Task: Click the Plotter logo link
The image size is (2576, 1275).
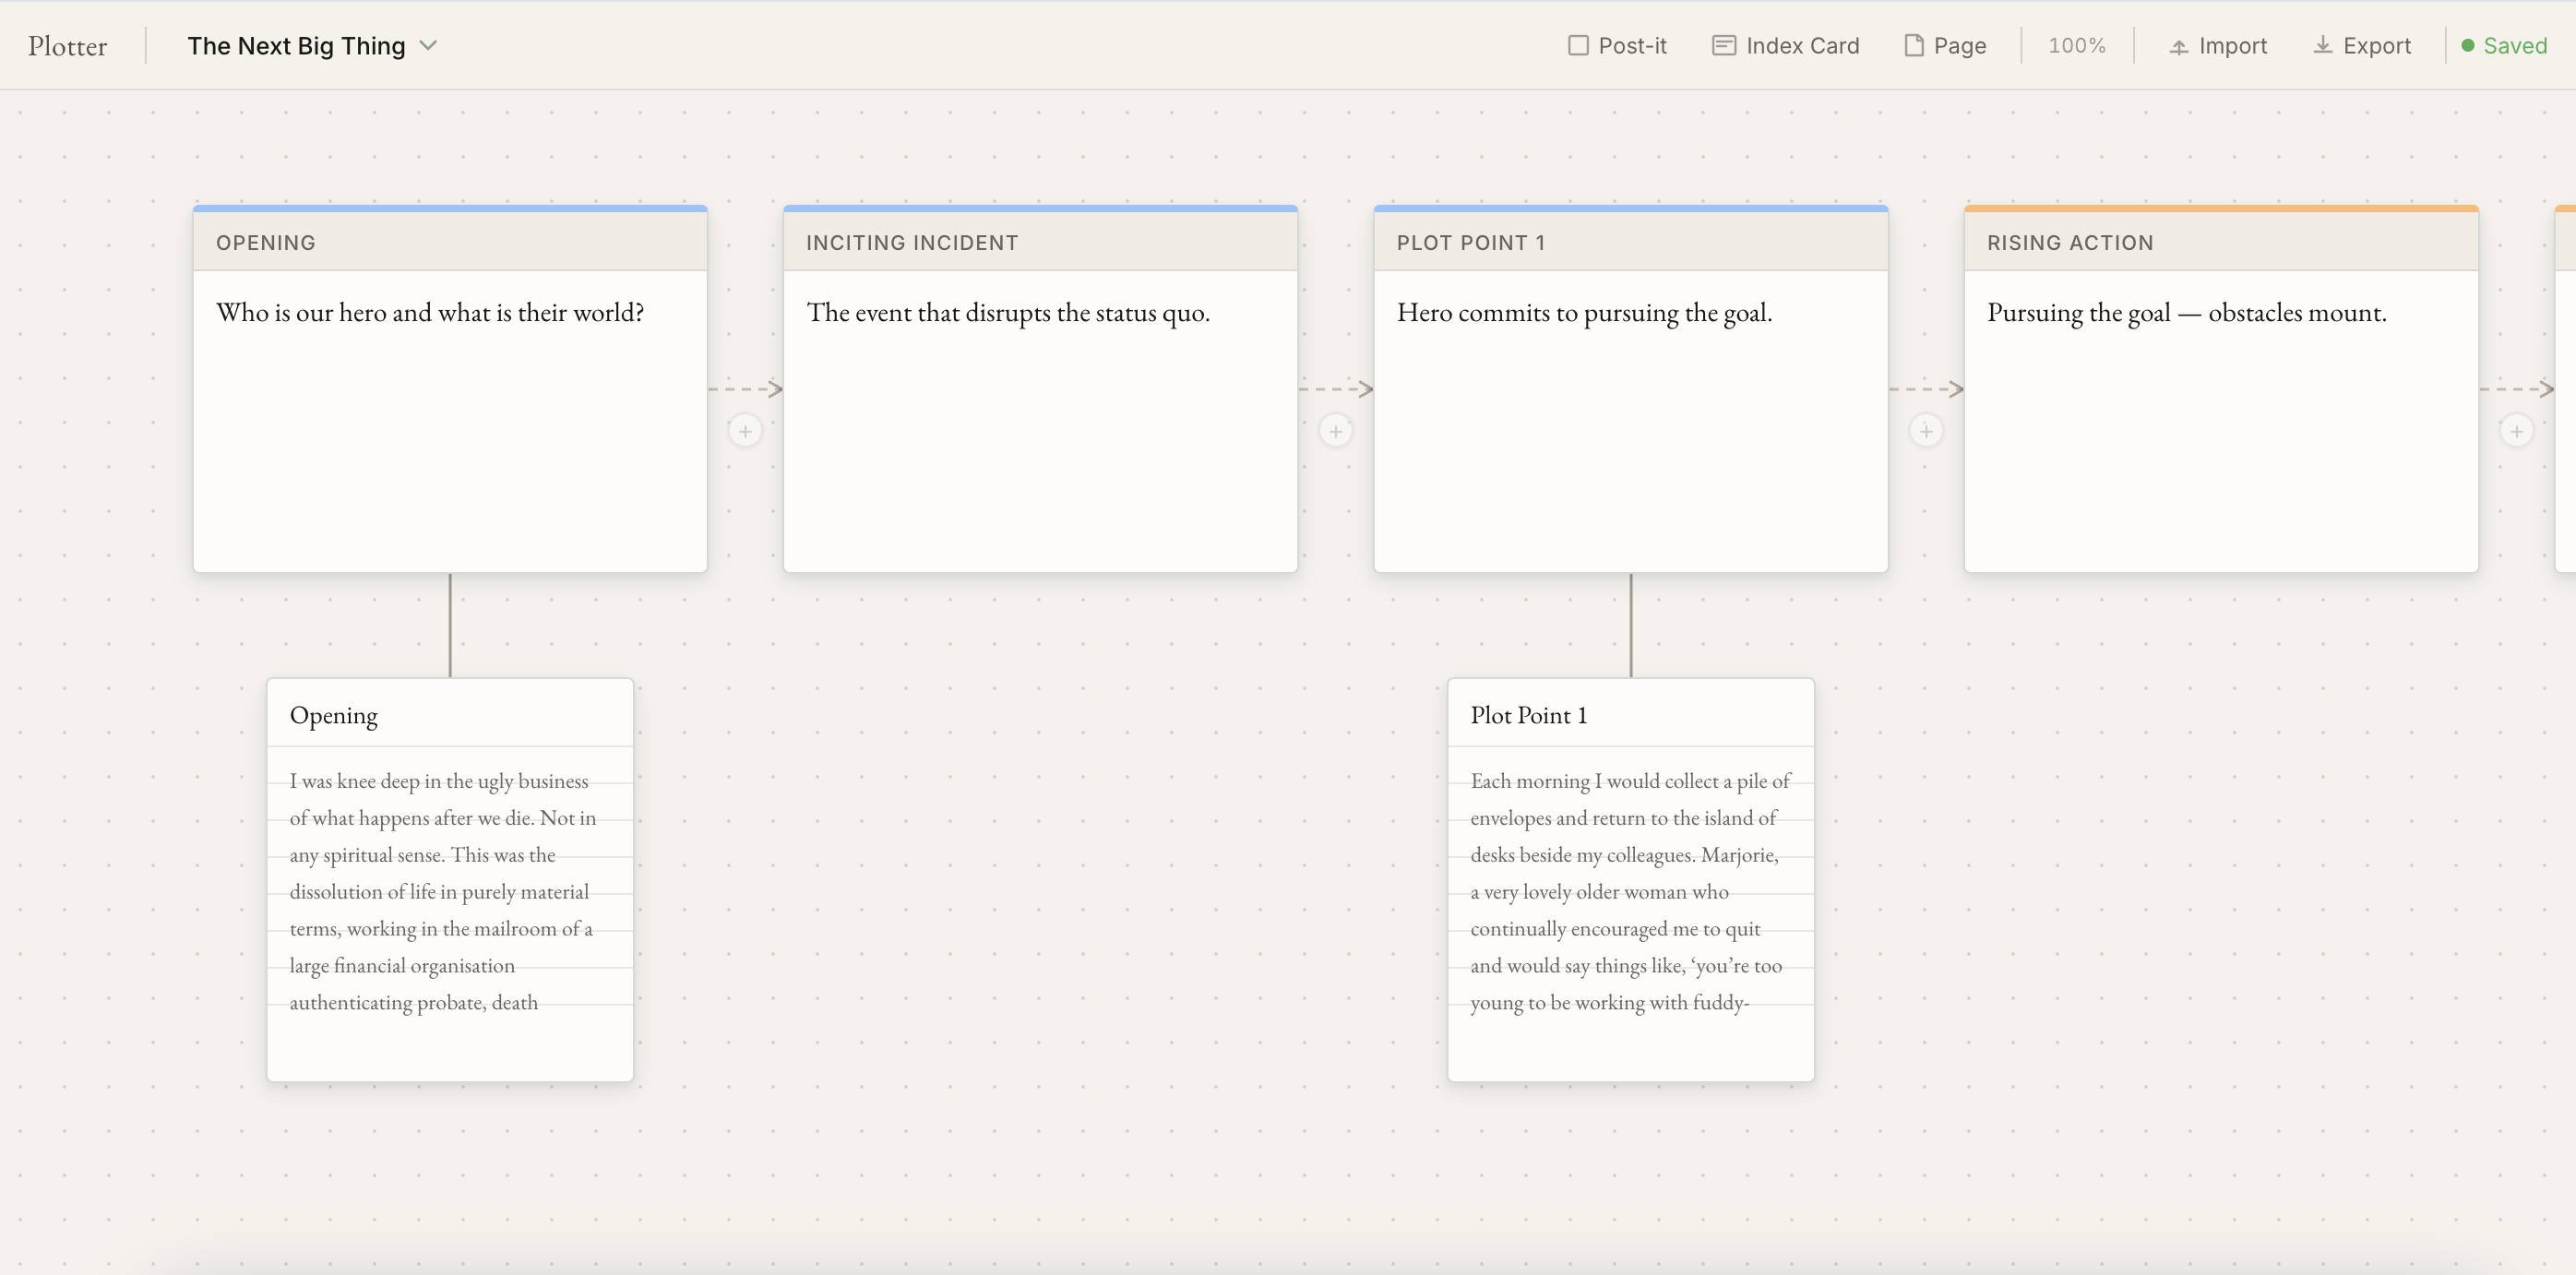Action: pyautogui.click(x=67, y=46)
